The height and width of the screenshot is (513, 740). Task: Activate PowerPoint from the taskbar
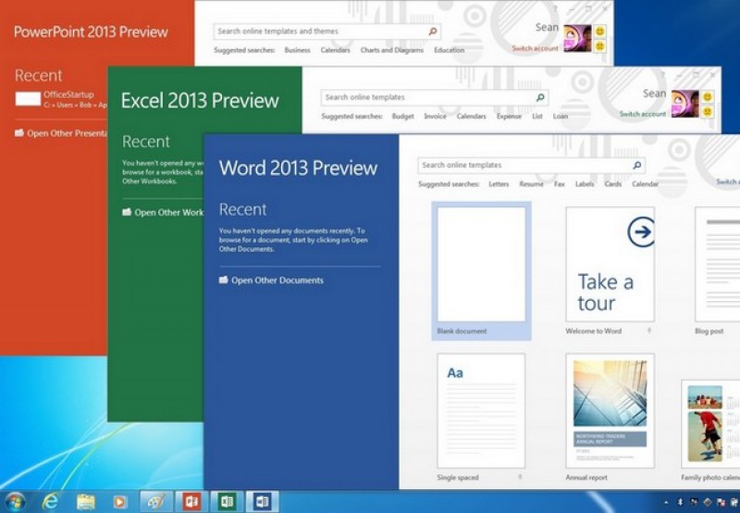tap(191, 501)
